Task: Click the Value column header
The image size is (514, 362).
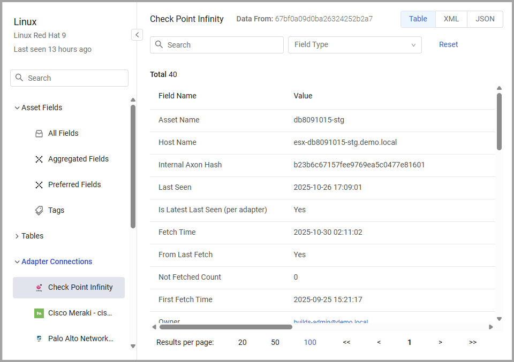Action: 303,96
